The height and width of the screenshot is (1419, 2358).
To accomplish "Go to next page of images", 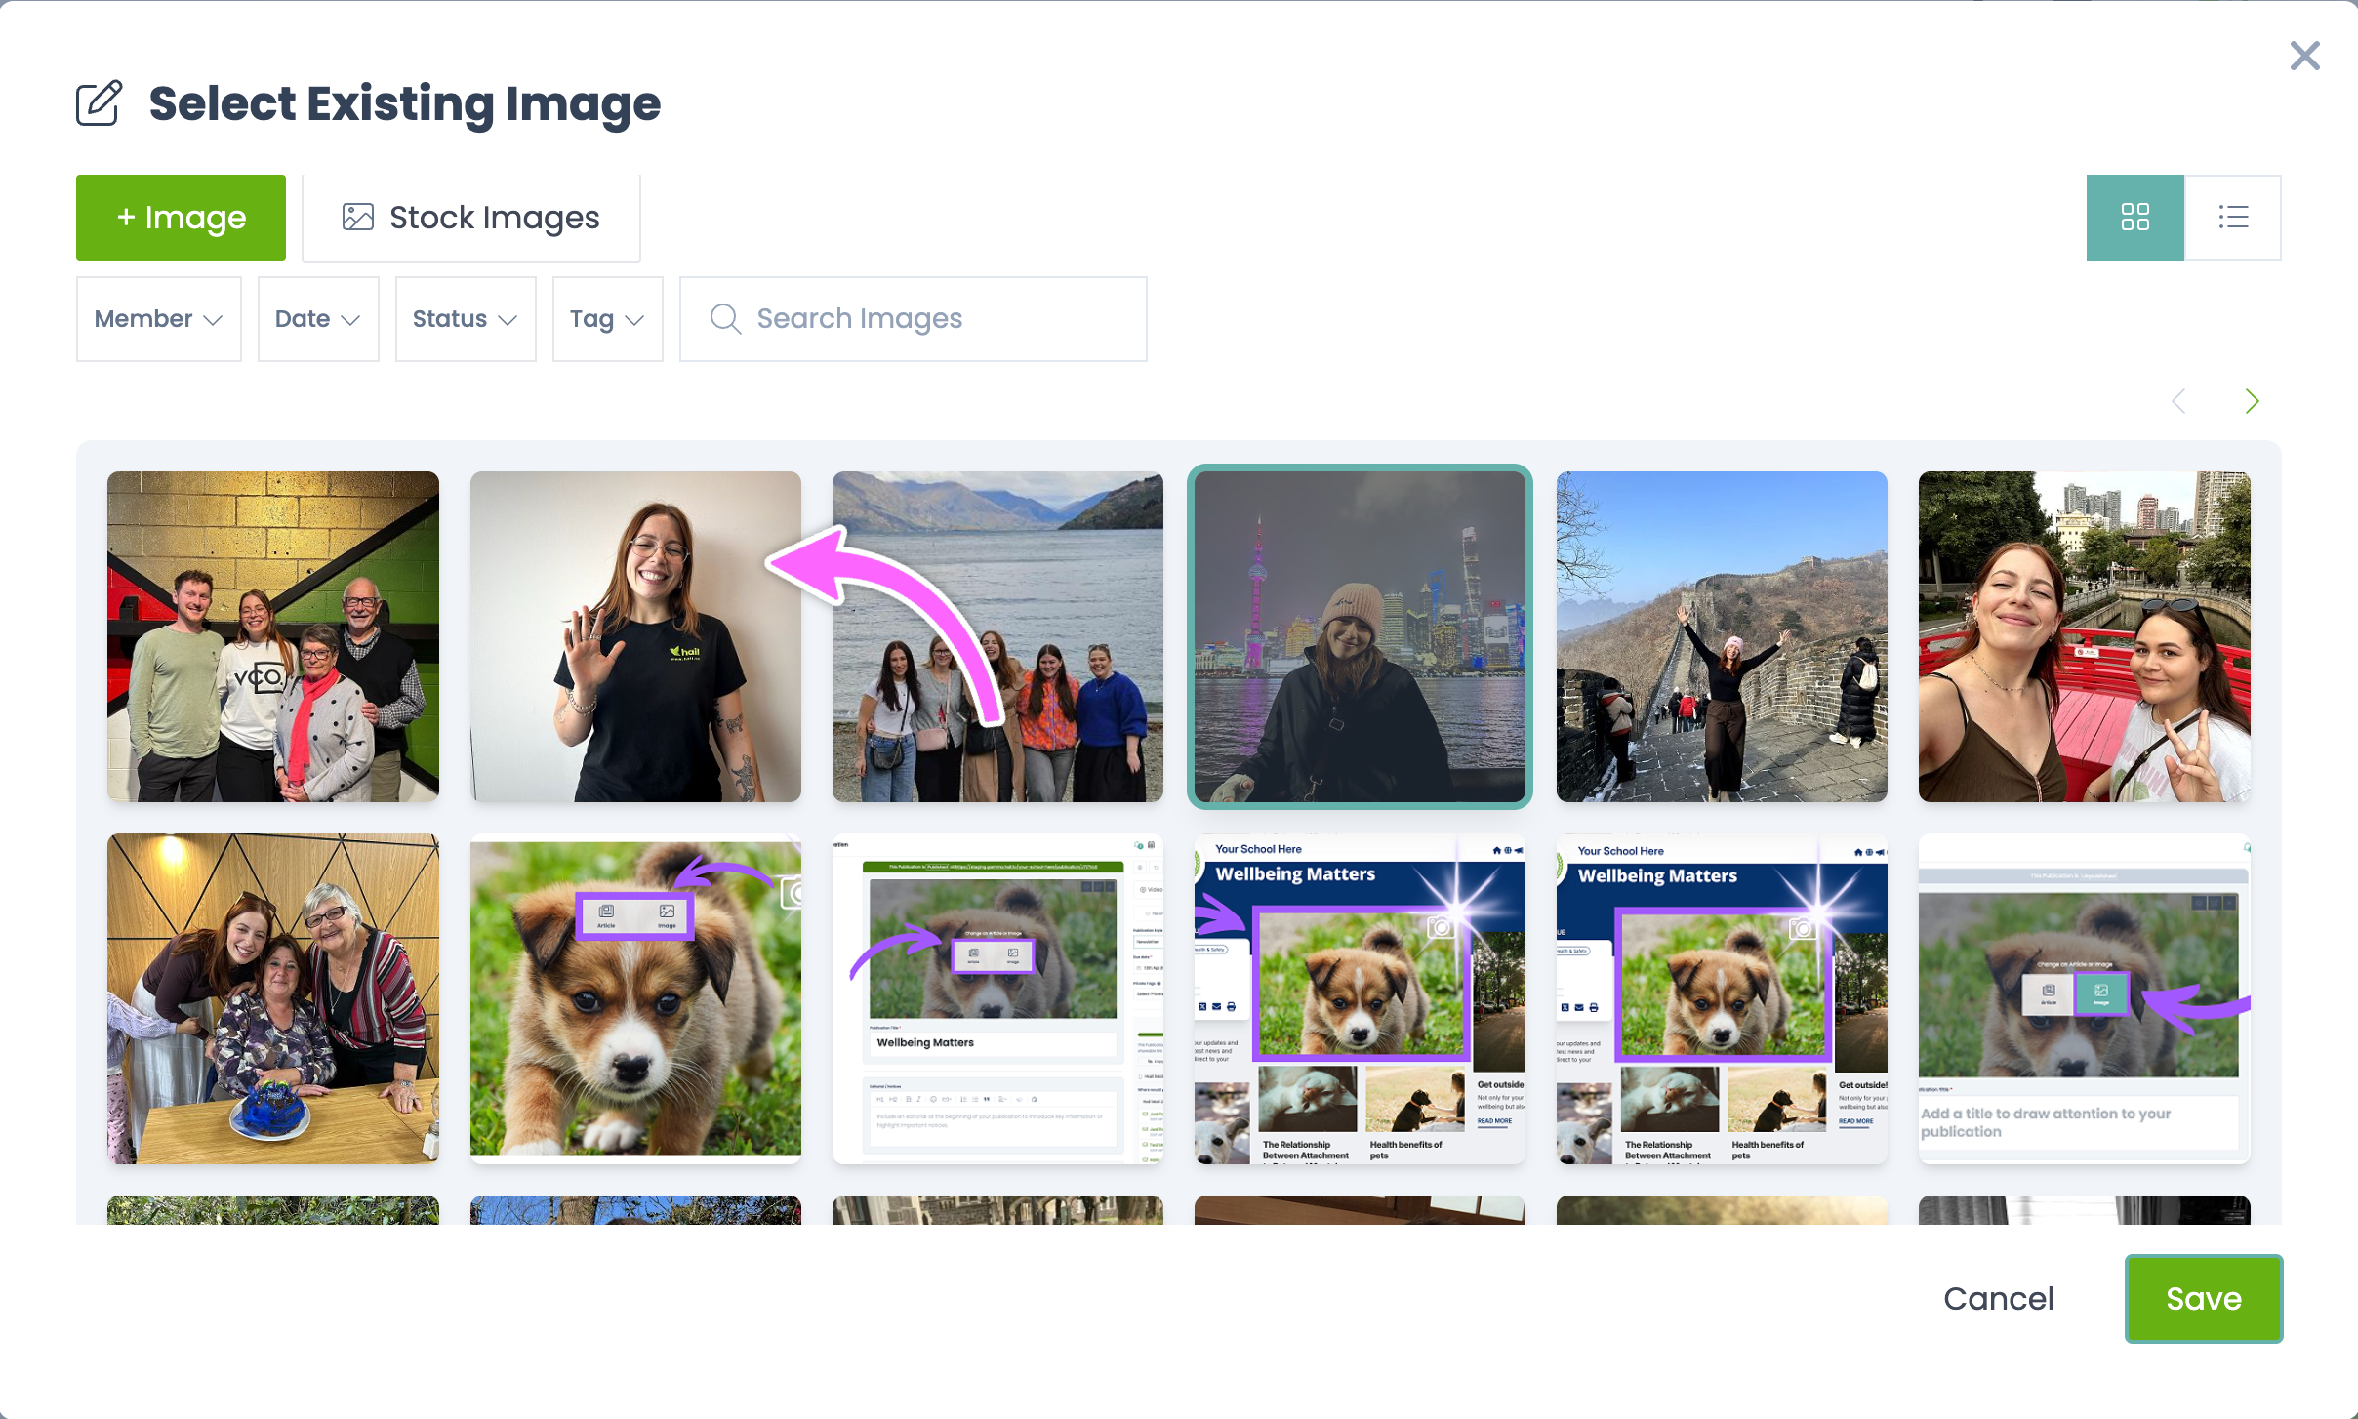I will (x=2252, y=401).
